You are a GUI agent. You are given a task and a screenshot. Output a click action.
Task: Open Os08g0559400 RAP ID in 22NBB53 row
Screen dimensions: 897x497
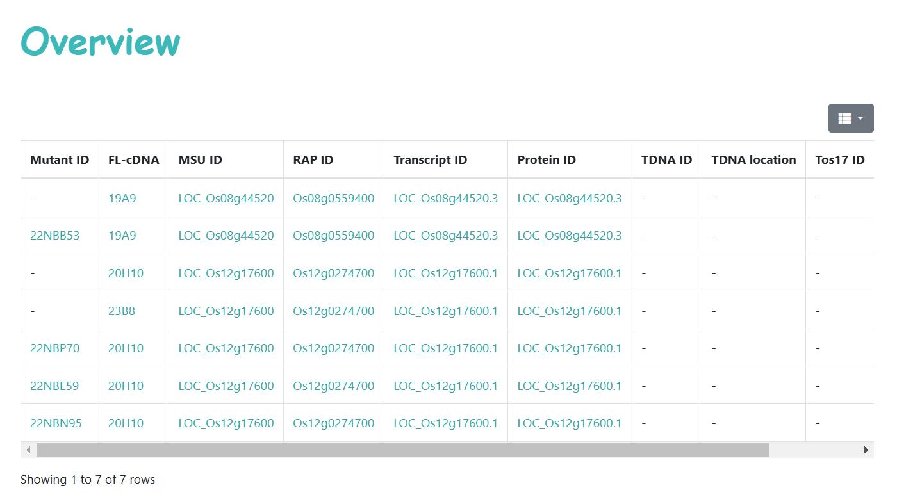point(334,236)
